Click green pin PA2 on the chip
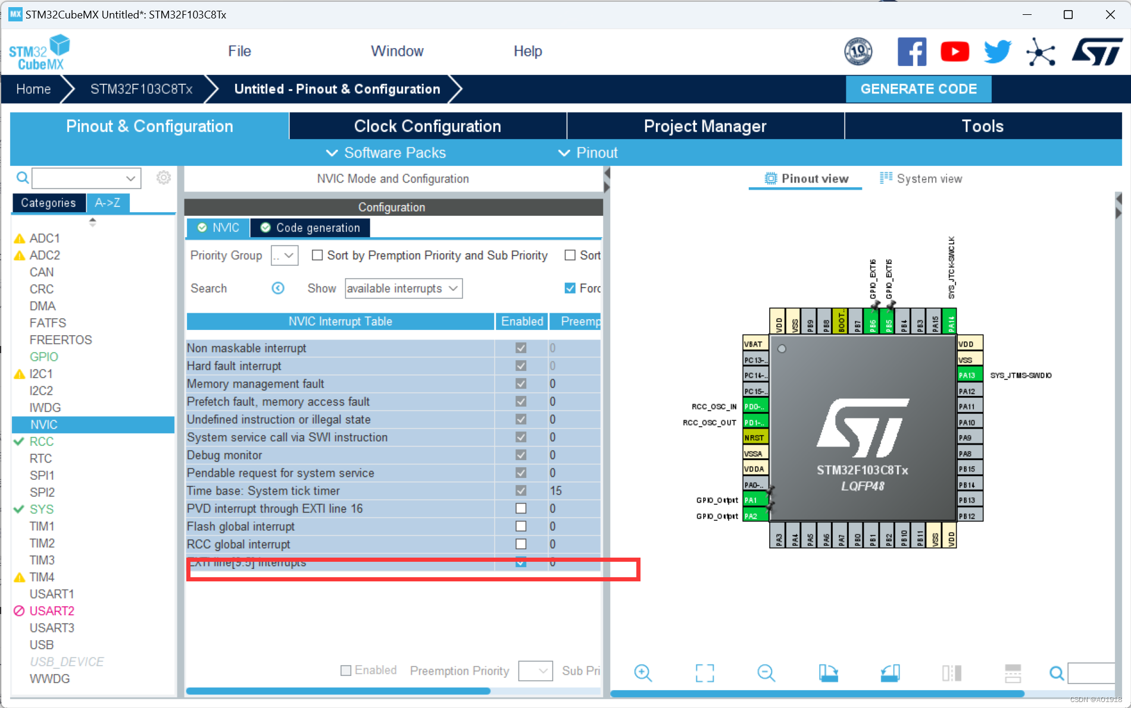The image size is (1131, 708). pos(755,516)
